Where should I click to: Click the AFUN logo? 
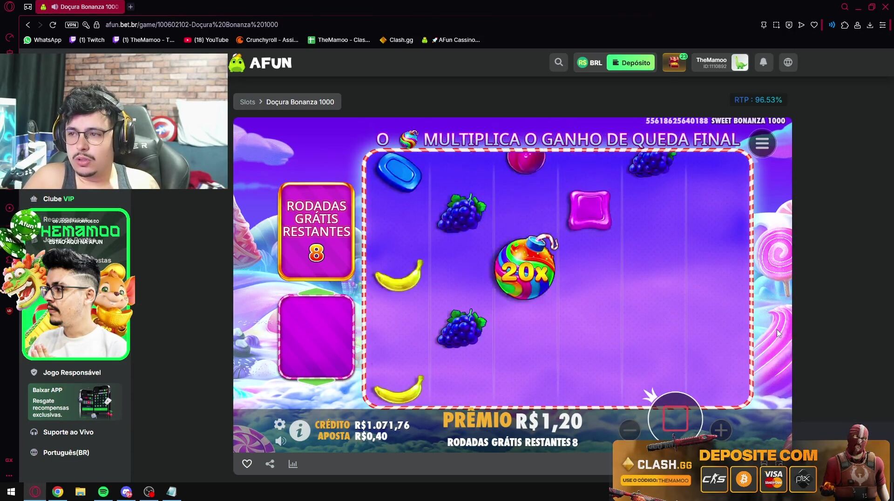click(x=260, y=62)
